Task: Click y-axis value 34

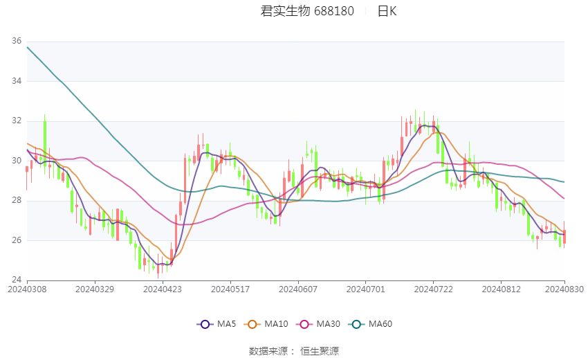Action: pyautogui.click(x=17, y=81)
